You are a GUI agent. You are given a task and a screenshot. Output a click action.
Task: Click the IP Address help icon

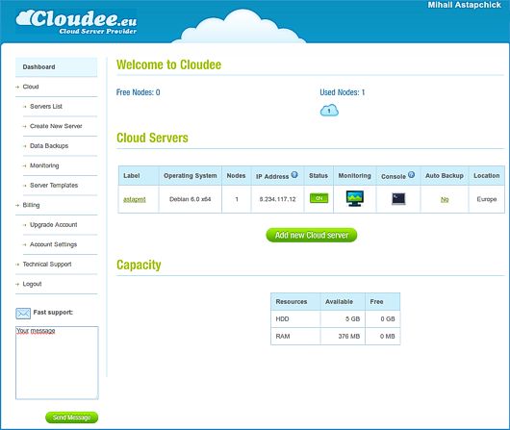294,175
